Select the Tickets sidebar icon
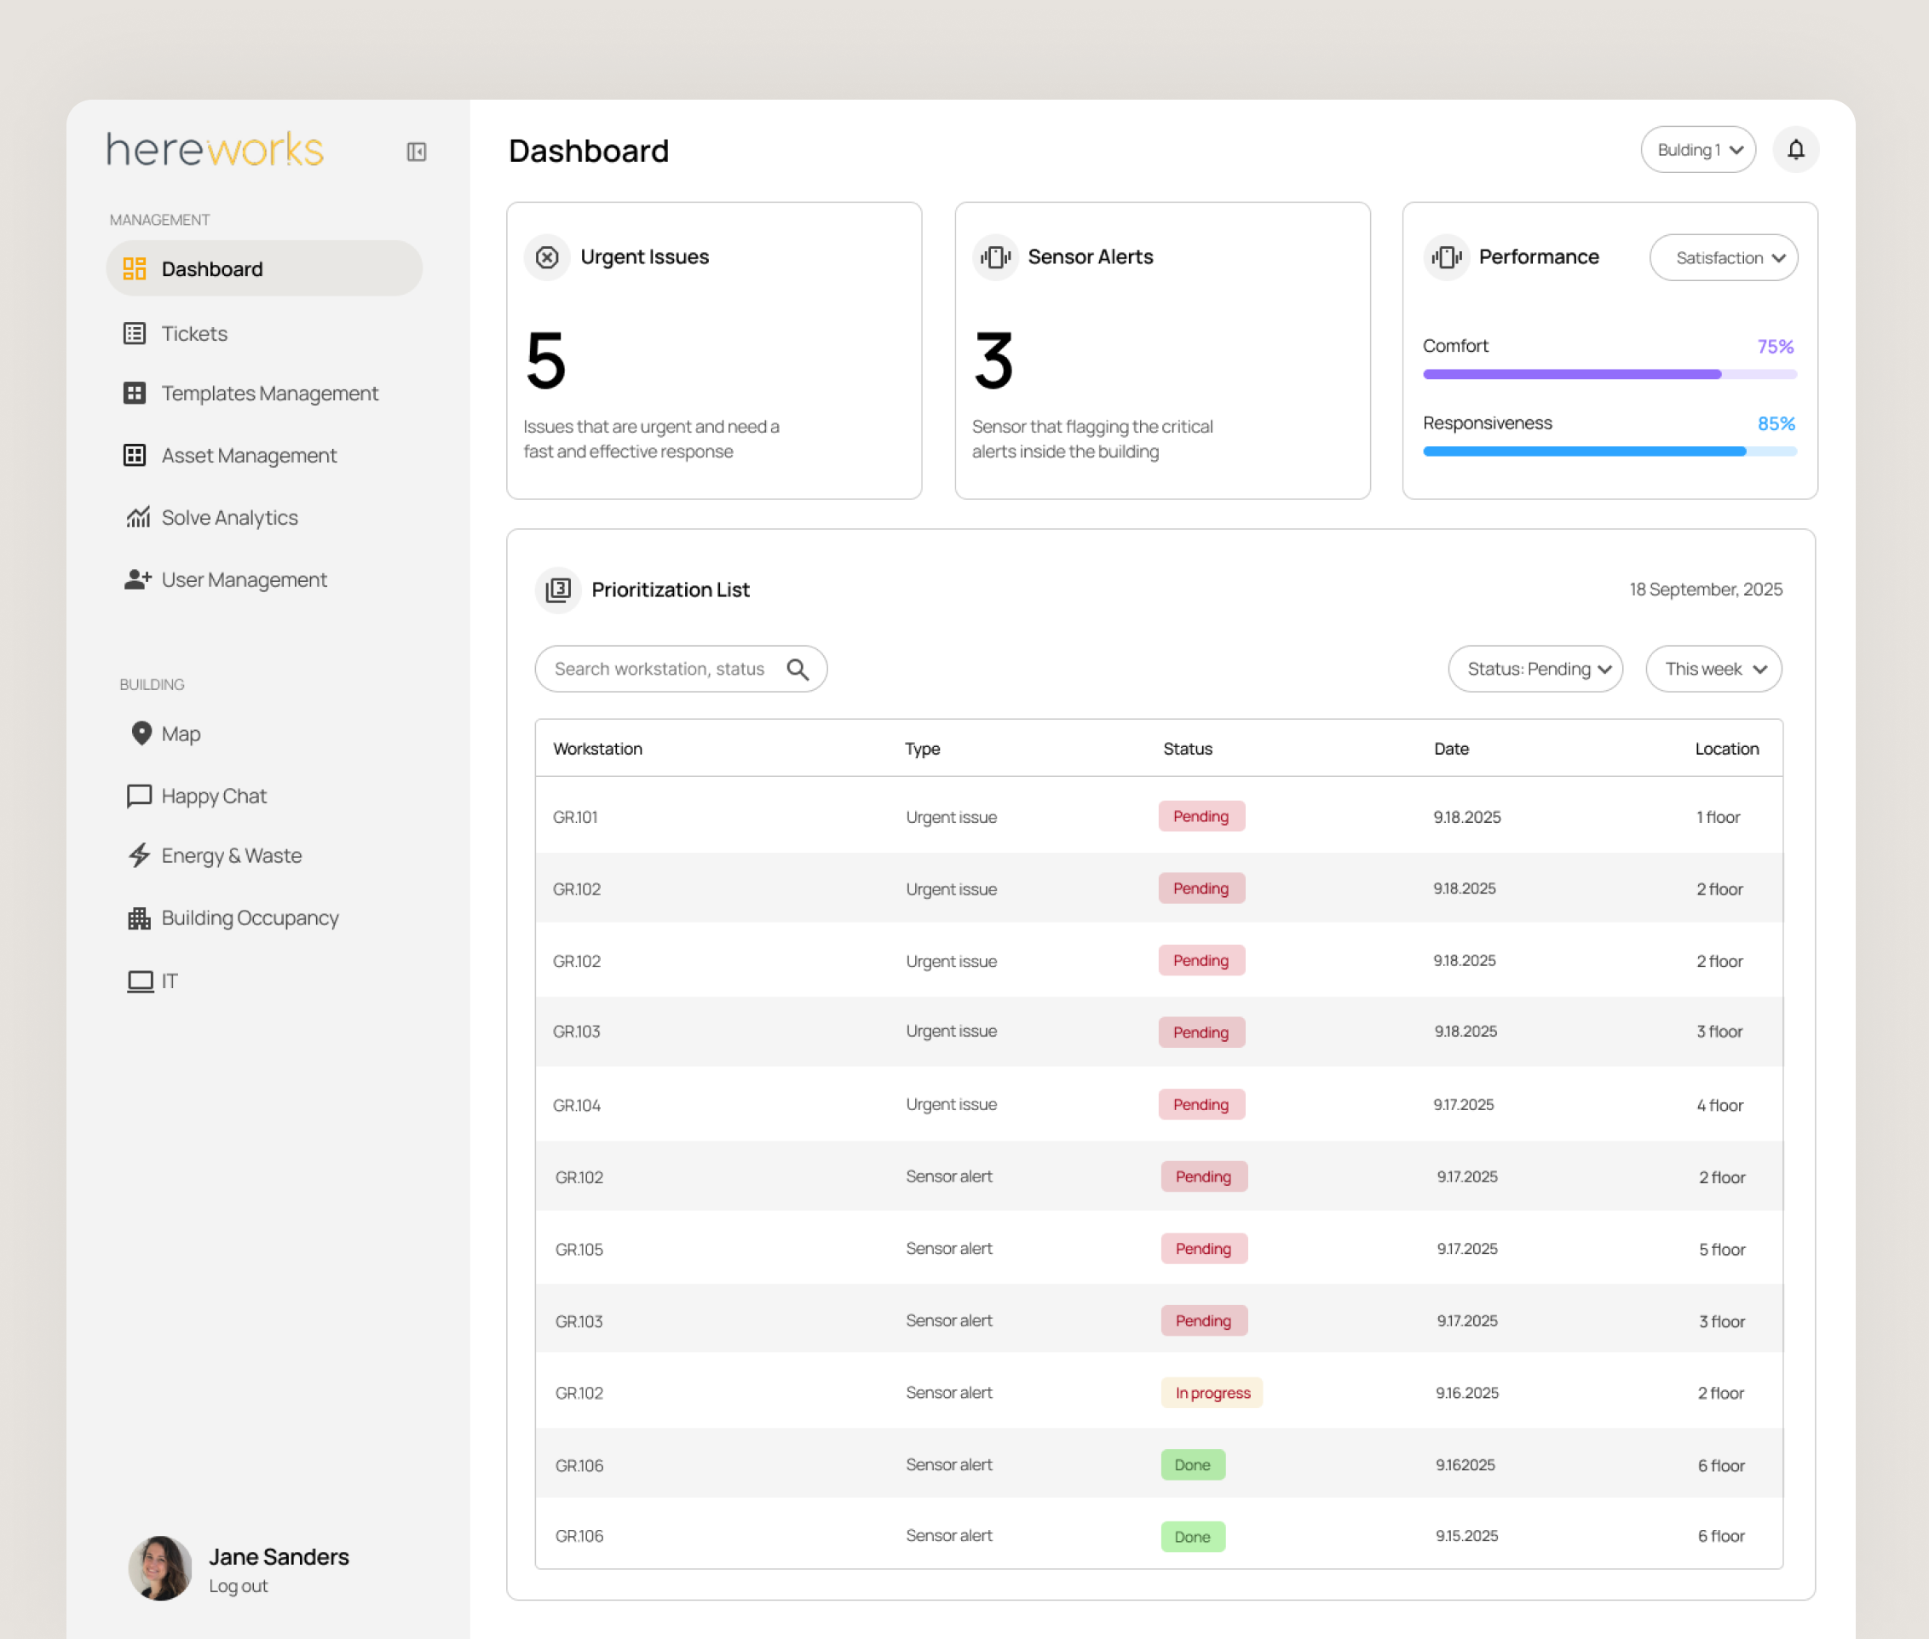 (193, 334)
